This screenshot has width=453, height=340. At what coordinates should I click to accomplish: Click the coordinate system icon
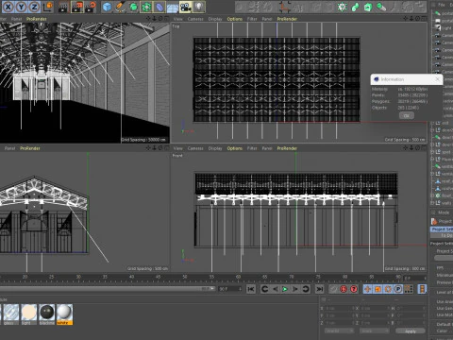click(x=48, y=7)
